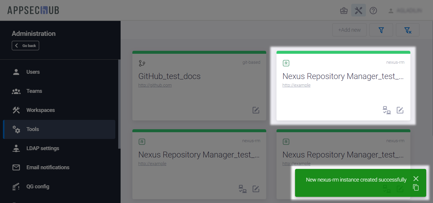Edit the highlighted Nexus Repository Manager card
433x203 pixels.
click(x=400, y=110)
